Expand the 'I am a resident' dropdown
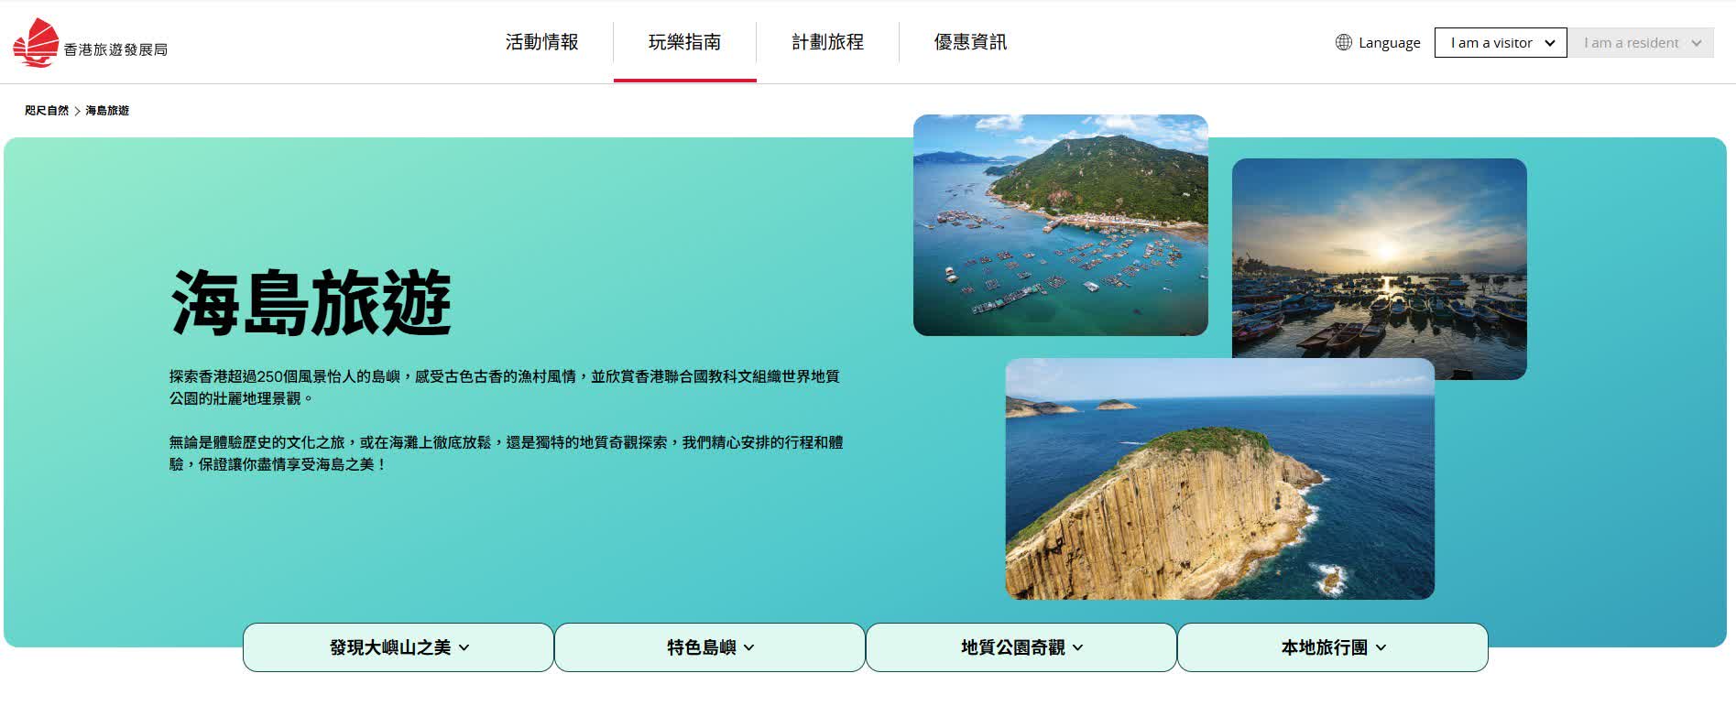Viewport: 1736px width, 717px height. click(x=1641, y=43)
